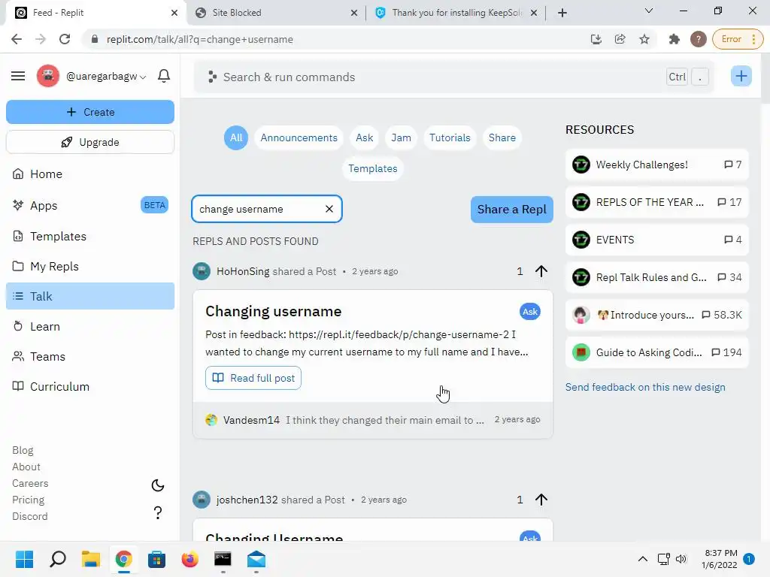770x577 pixels.
Task: Click the Create button
Action: pyautogui.click(x=90, y=112)
